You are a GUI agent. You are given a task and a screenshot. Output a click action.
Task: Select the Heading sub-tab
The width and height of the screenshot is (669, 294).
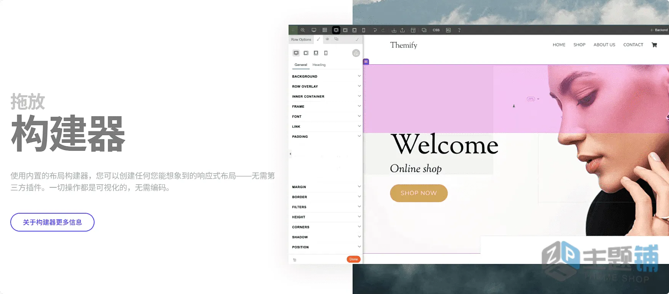(319, 65)
